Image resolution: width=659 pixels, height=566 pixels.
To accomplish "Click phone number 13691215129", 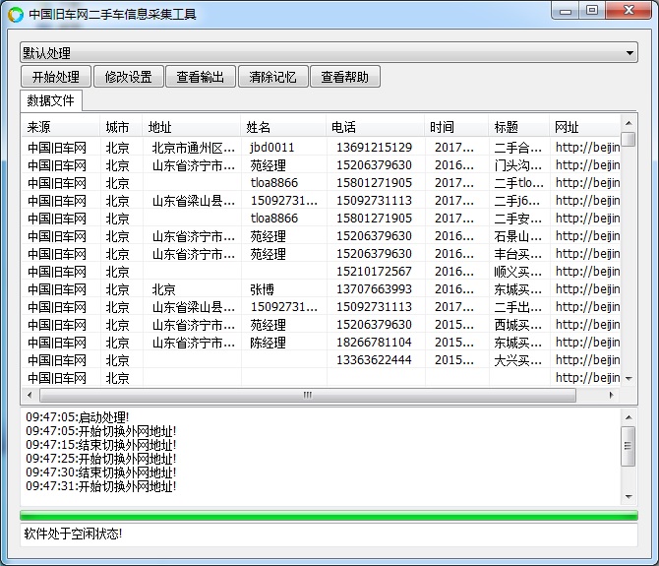I will pyautogui.click(x=374, y=148).
